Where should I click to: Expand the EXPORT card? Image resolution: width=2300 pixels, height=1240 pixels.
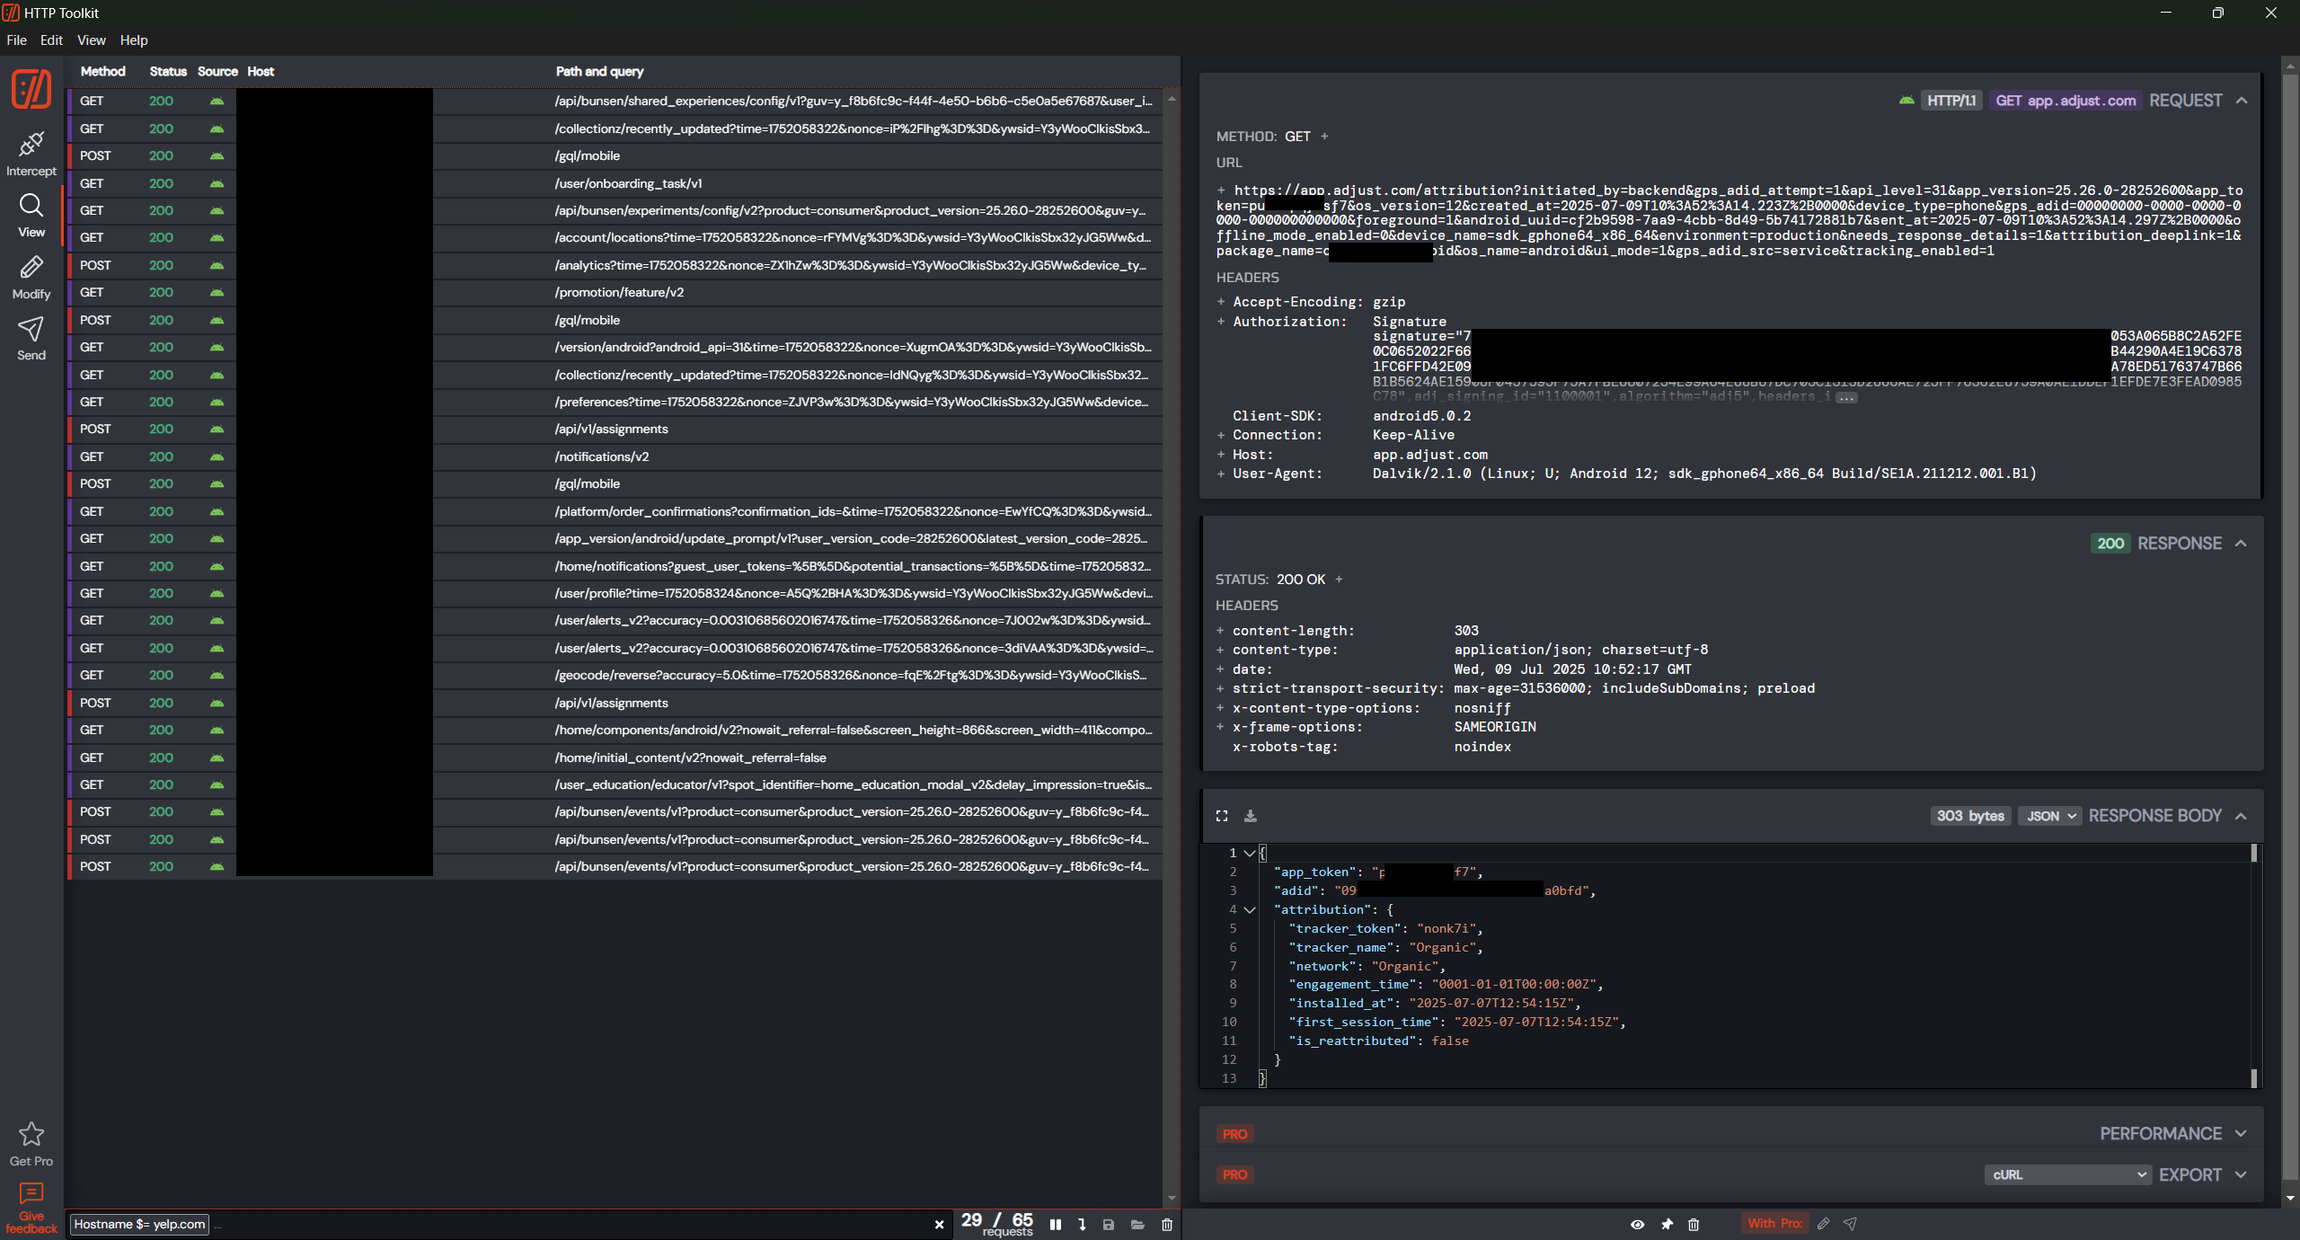point(2241,1175)
